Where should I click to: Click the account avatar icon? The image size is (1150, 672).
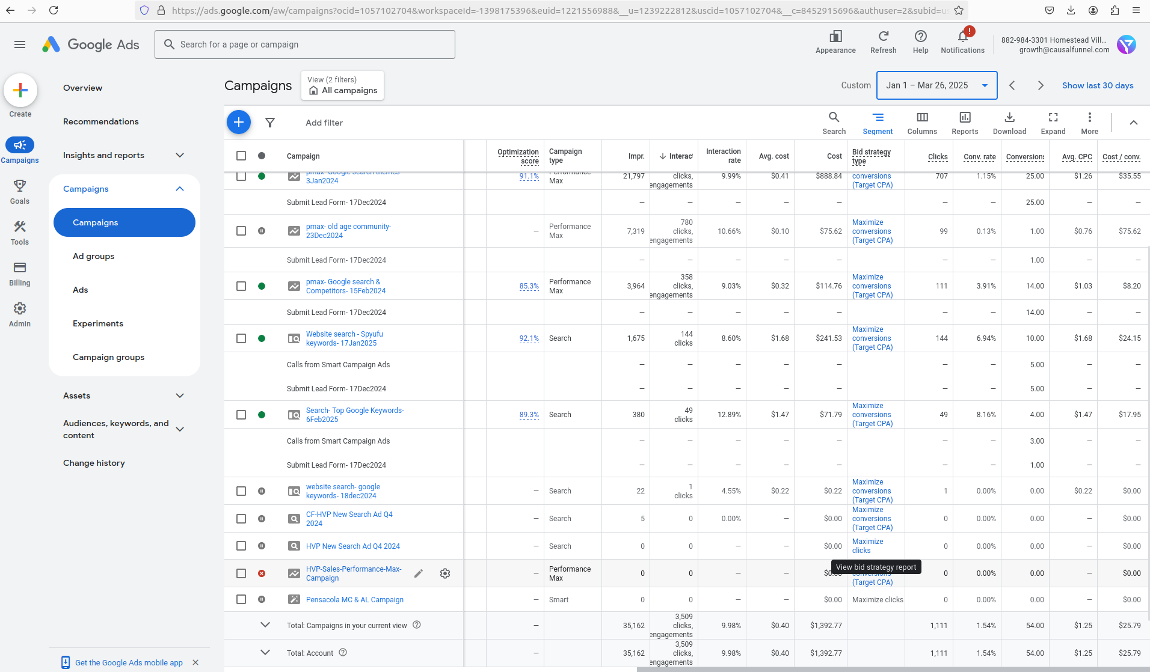(1126, 44)
